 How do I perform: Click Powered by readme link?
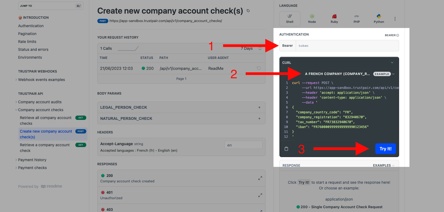pos(40,186)
